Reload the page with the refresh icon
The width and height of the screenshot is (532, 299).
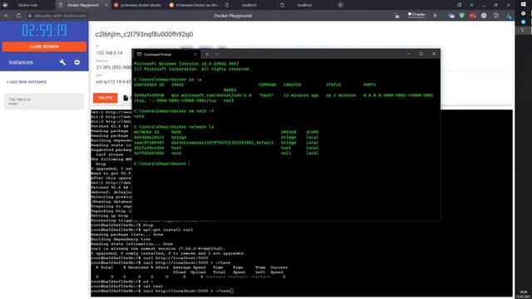click(x=18, y=16)
